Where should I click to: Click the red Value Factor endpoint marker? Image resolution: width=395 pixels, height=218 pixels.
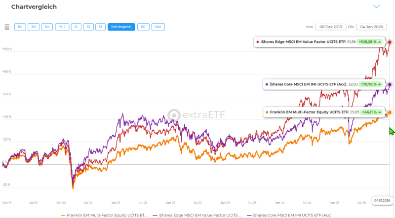pyautogui.click(x=390, y=42)
